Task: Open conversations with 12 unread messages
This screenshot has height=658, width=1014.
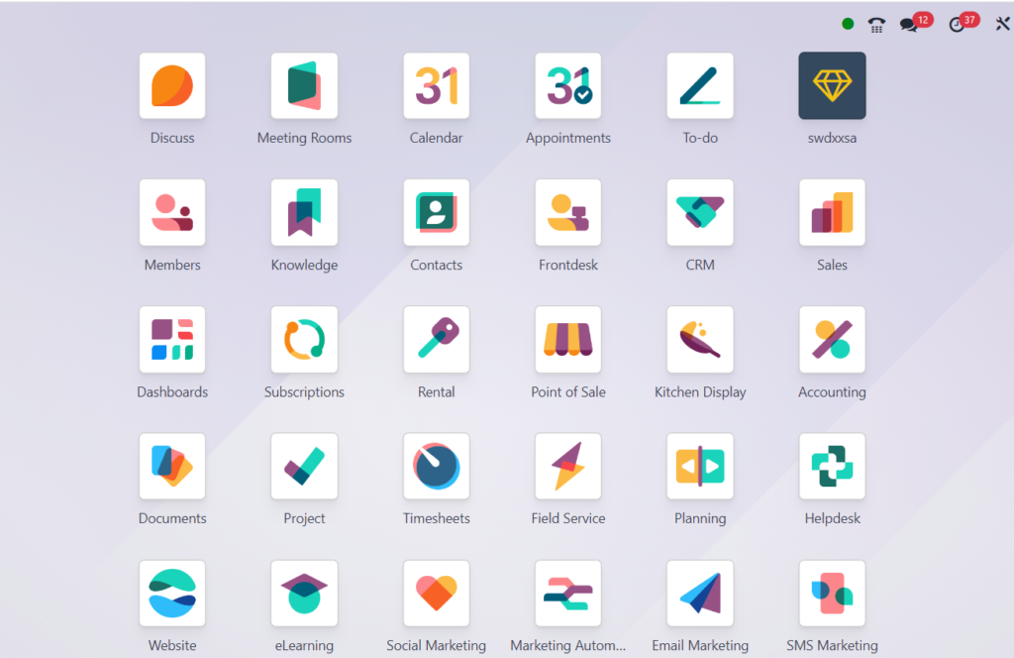Action: (x=909, y=25)
